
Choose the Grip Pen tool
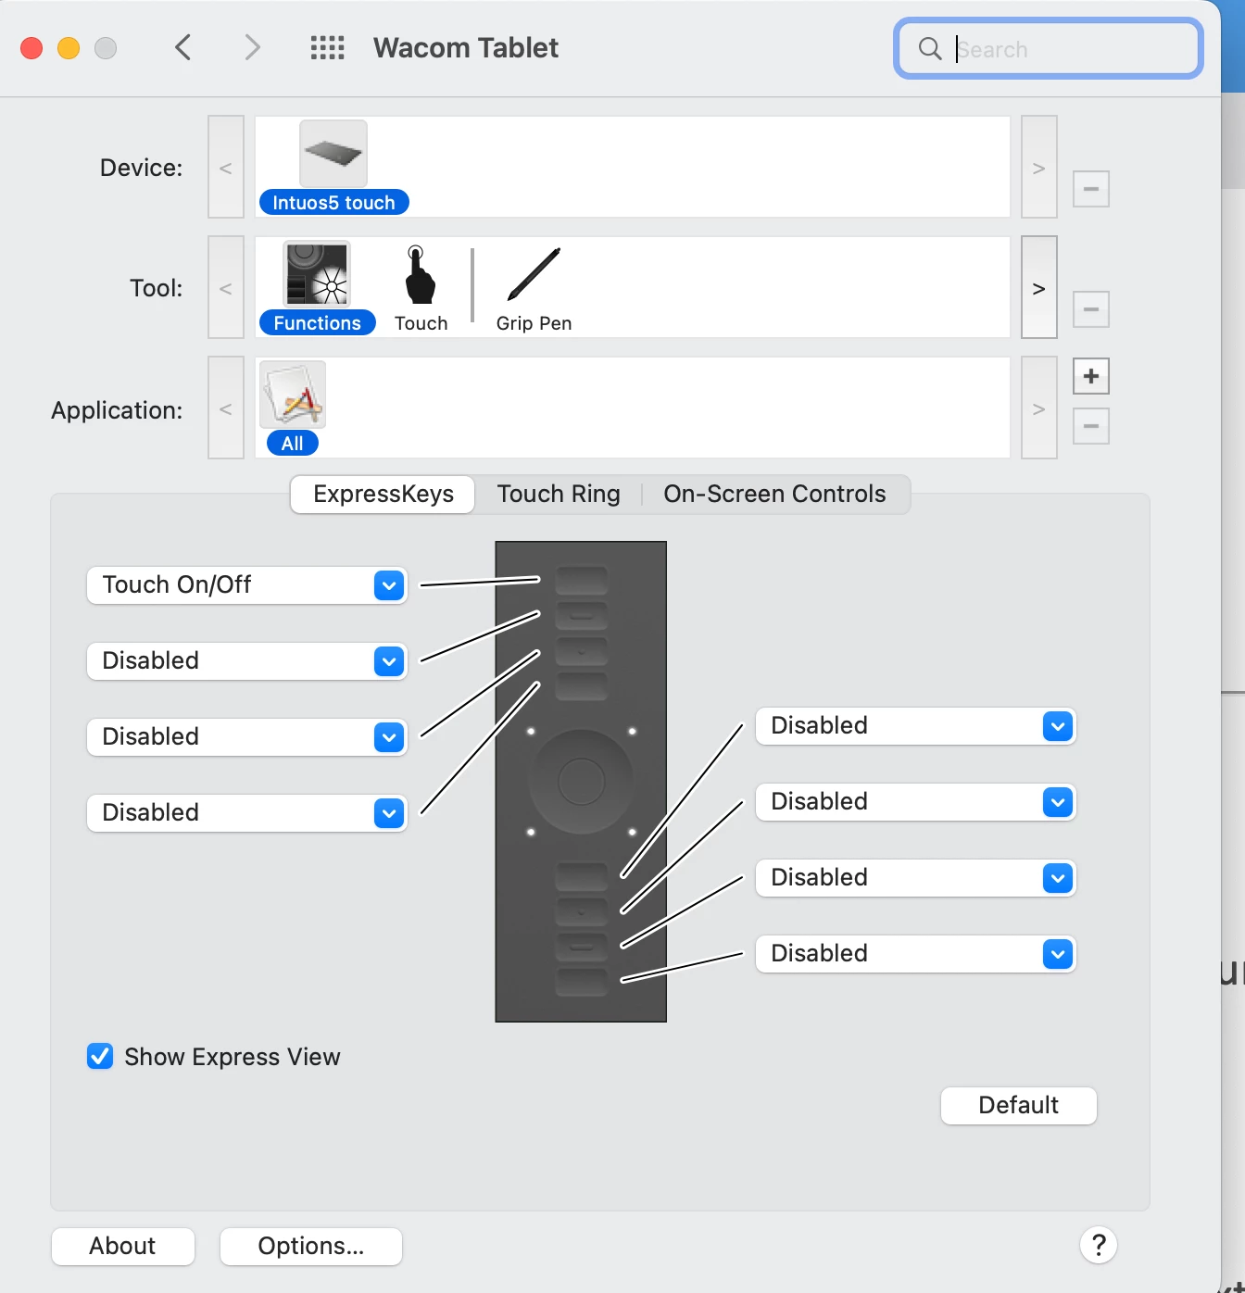(x=534, y=275)
